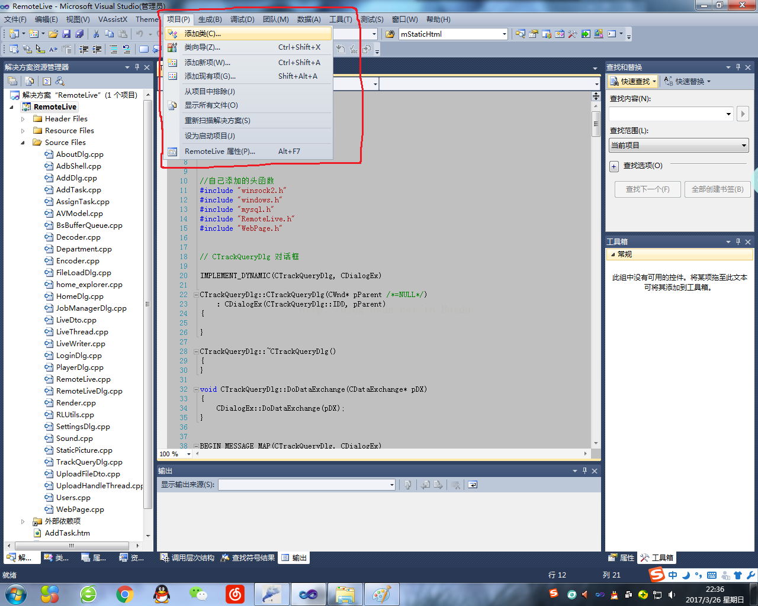
Task: Click the 全部创建书签(B) button
Action: (x=717, y=189)
